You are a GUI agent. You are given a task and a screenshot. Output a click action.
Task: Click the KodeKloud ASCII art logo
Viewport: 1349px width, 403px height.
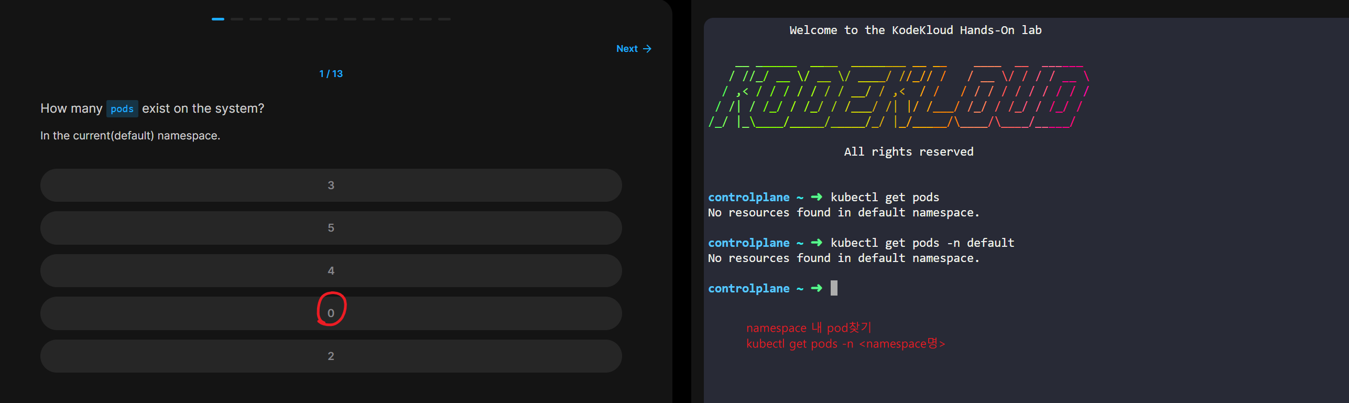[x=898, y=97]
